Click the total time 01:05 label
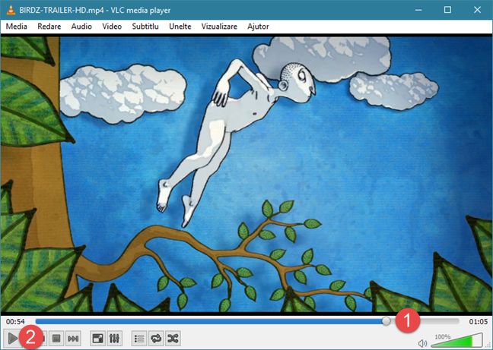The width and height of the screenshot is (493, 350). coord(479,321)
